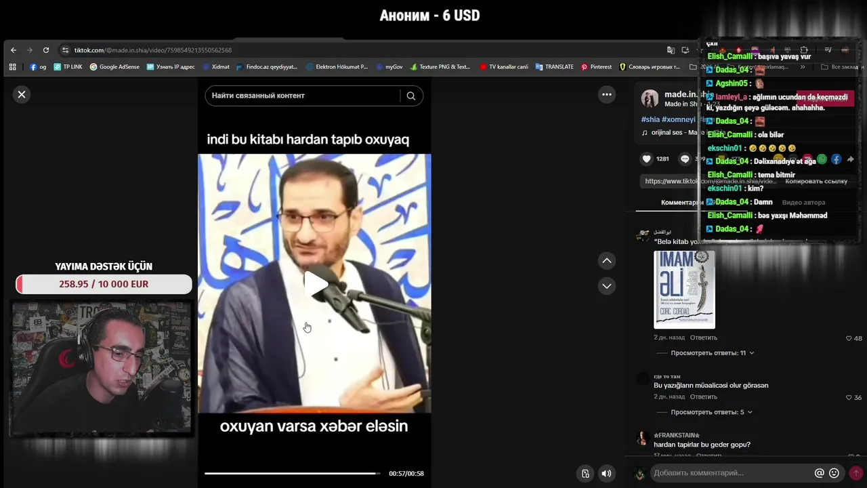Open the three-dots more options menu
Image resolution: width=867 pixels, height=488 pixels.
point(607,95)
